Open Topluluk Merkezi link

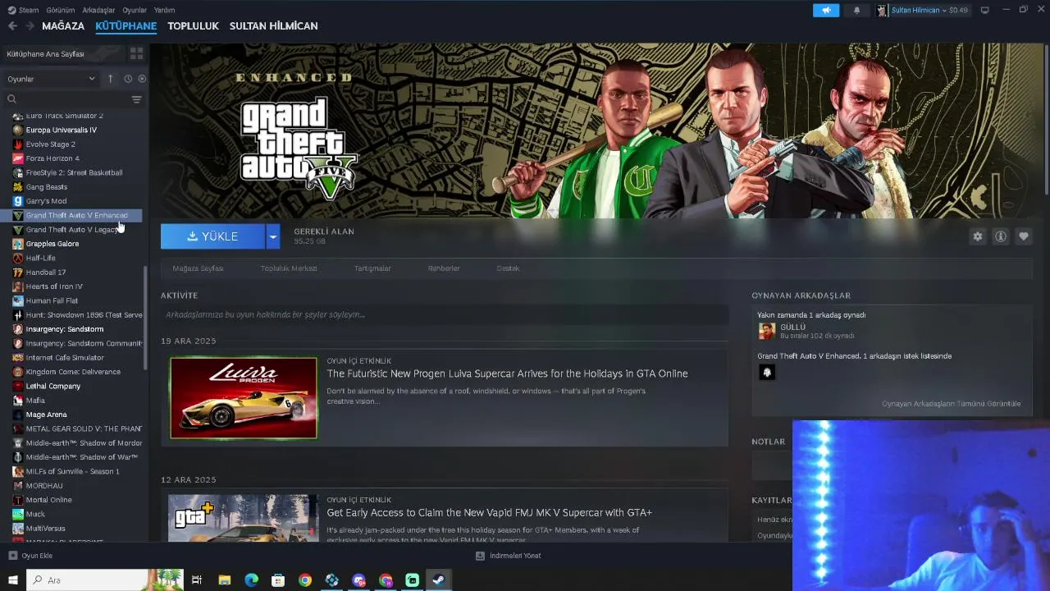tap(289, 268)
